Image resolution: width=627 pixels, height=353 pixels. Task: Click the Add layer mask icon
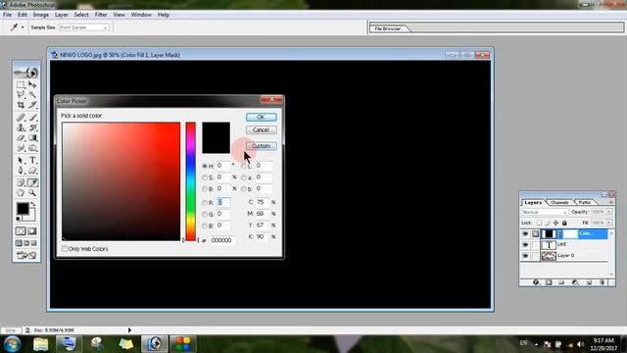coord(549,282)
